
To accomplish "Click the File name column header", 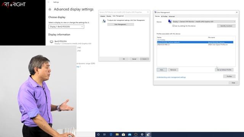I will [x=211, y=38].
